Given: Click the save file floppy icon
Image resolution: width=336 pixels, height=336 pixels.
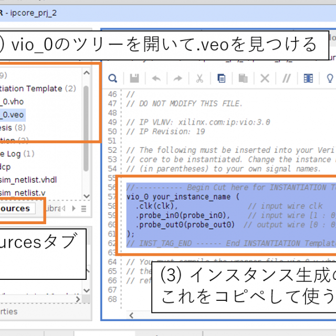Looking at the screenshot, I should click(134, 78).
